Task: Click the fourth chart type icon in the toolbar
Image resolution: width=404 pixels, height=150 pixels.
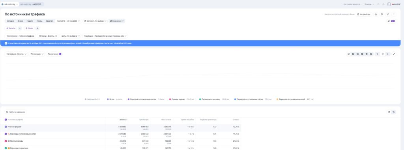Action: 362,54
